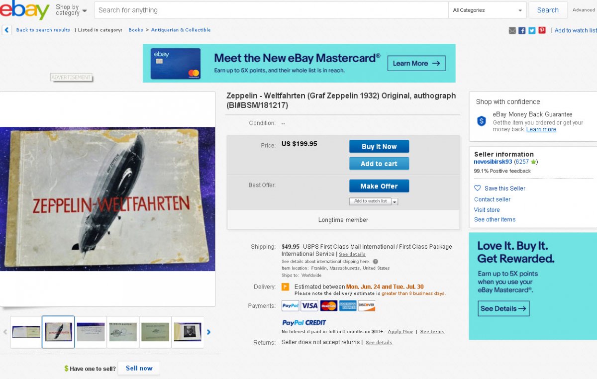The height and width of the screenshot is (379, 597).
Task: Click the eBay logo
Action: click(24, 10)
